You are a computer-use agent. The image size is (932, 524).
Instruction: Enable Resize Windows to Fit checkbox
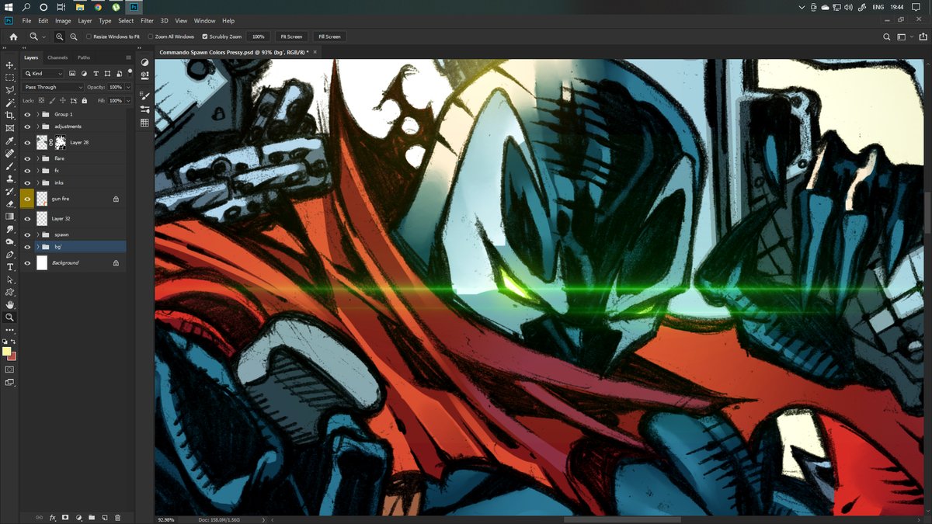click(x=89, y=36)
